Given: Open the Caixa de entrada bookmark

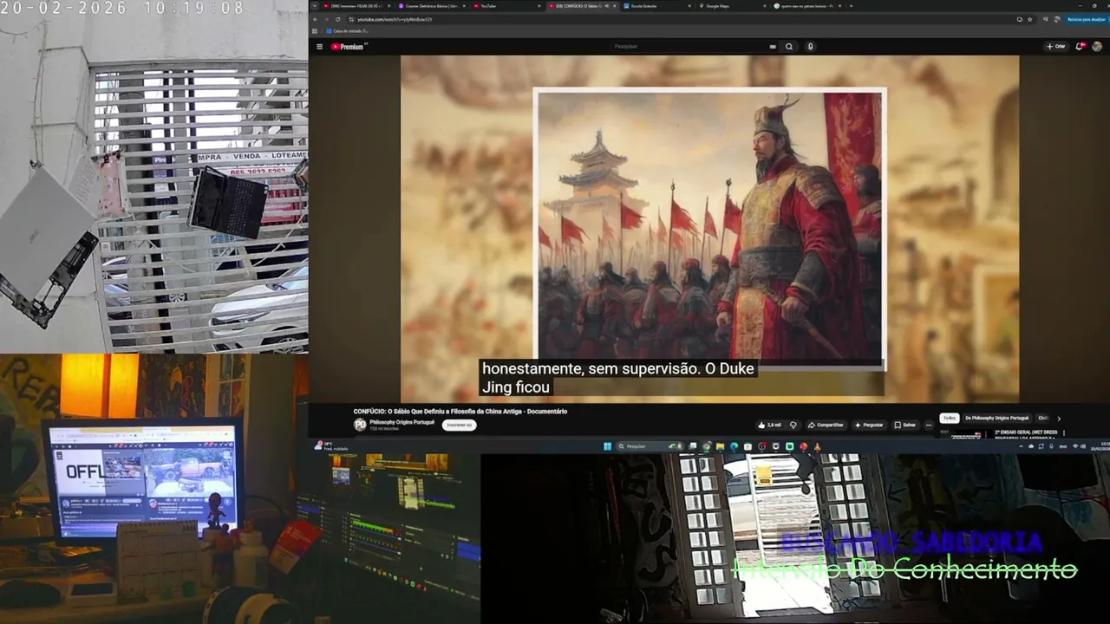Looking at the screenshot, I should coord(349,31).
